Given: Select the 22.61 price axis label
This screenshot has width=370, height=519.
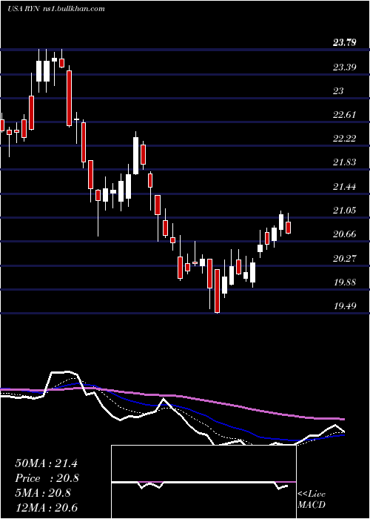Looking at the screenshot, I should click(x=345, y=115).
